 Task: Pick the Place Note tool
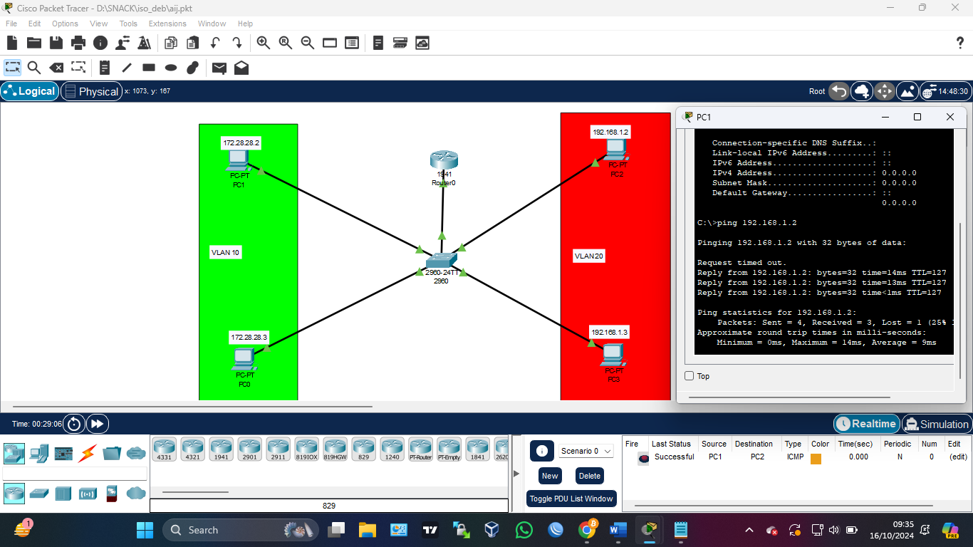click(x=105, y=68)
